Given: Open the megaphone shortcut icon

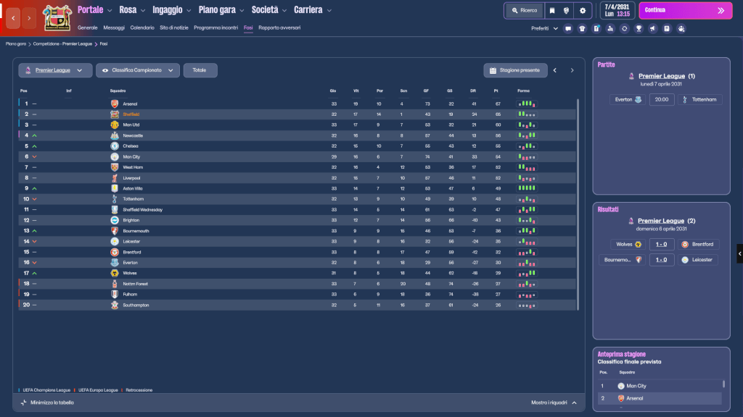Looking at the screenshot, I should 652,29.
